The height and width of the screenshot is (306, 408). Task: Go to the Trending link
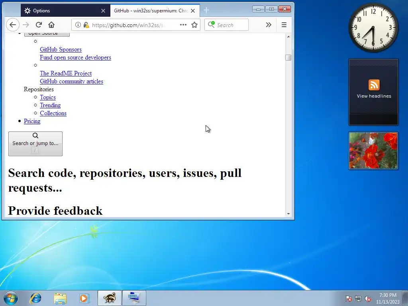point(50,105)
